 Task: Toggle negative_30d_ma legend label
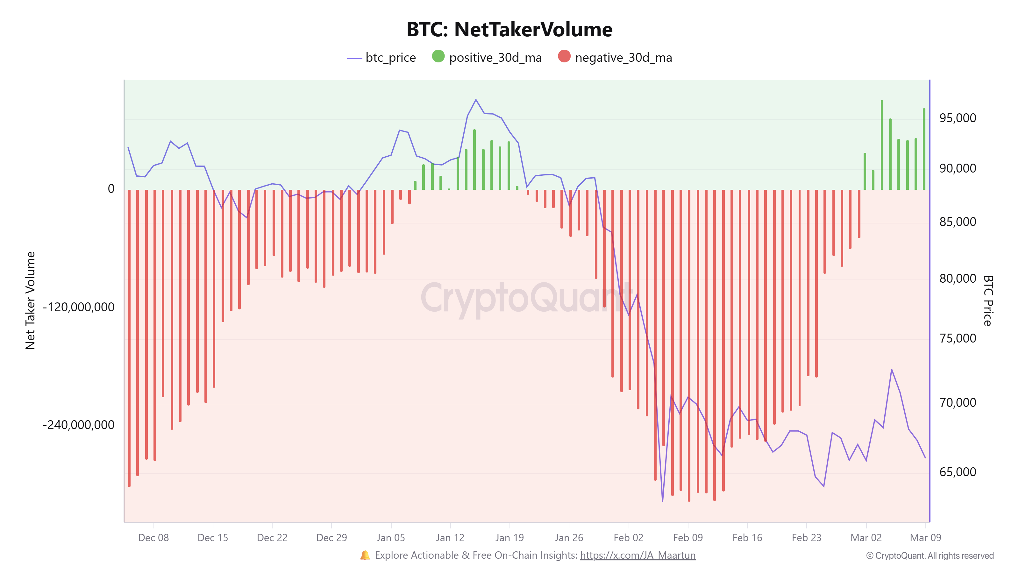624,58
